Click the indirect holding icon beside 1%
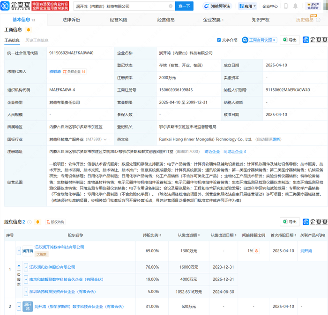 tap(257, 251)
